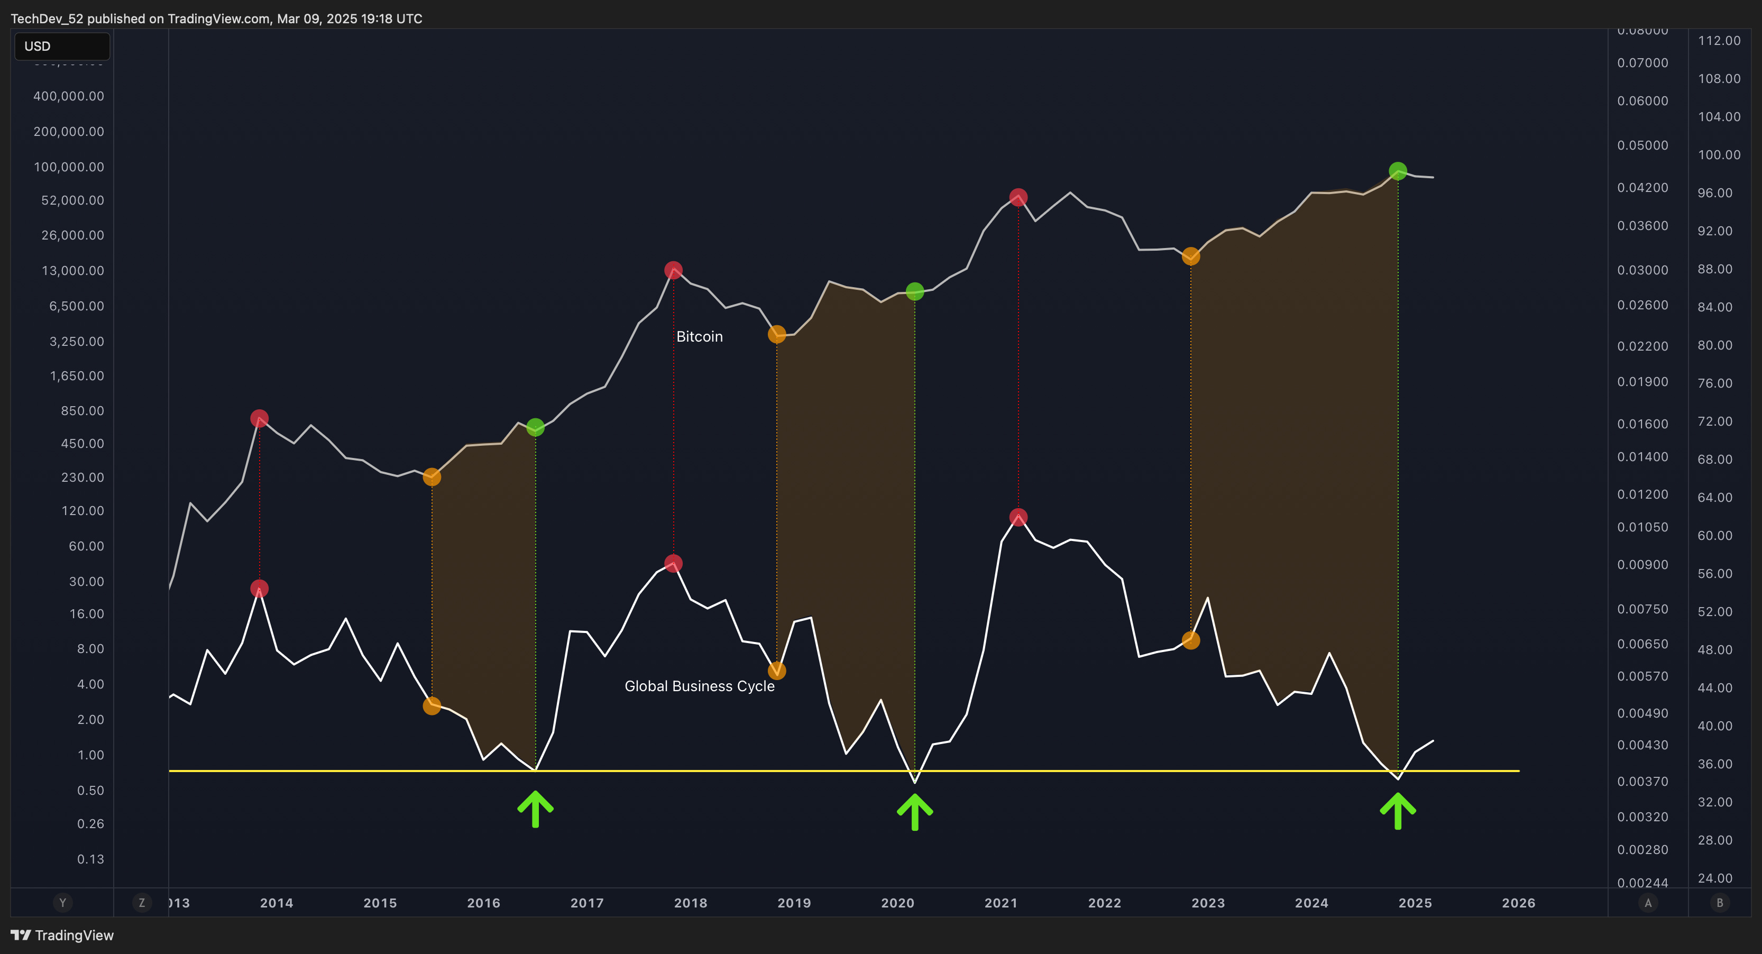Click the red marker at the 2021 Bitcoin peak

[1018, 196]
